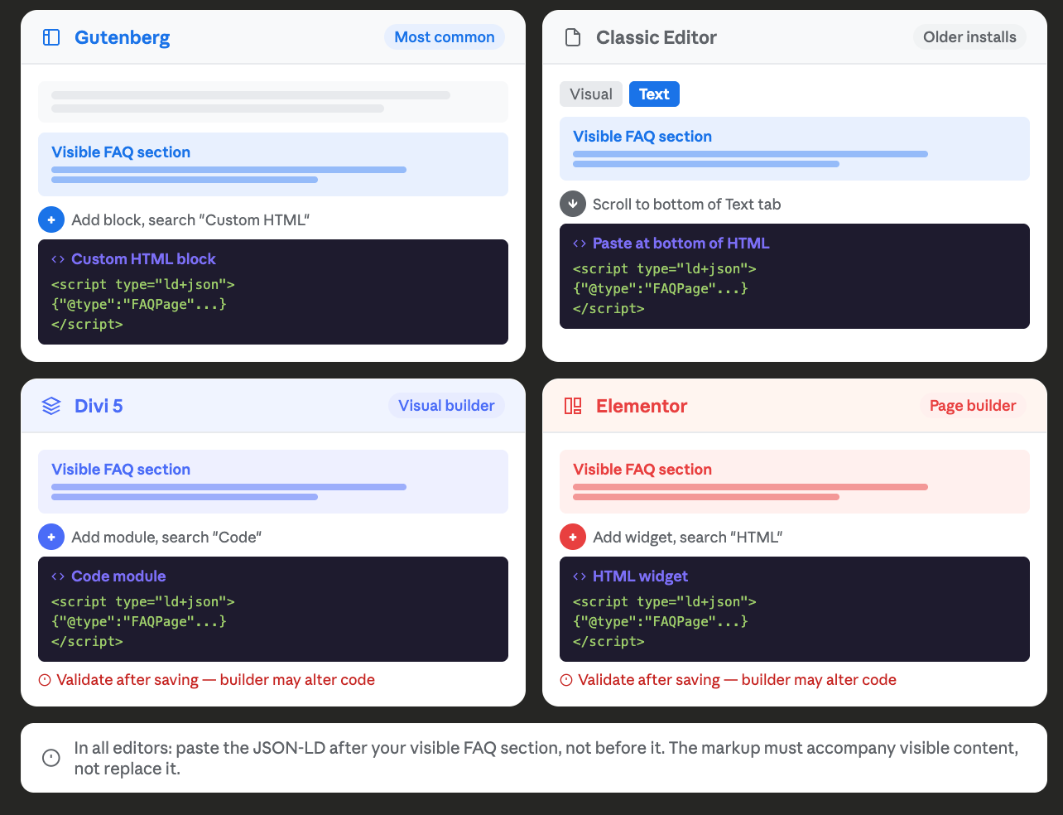The height and width of the screenshot is (815, 1063).
Task: Click code brackets icon next to Custom HTML block
Action: pyautogui.click(x=58, y=259)
